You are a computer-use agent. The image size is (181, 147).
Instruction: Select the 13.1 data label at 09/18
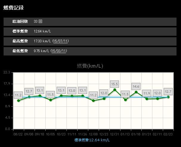click(x=40, y=90)
